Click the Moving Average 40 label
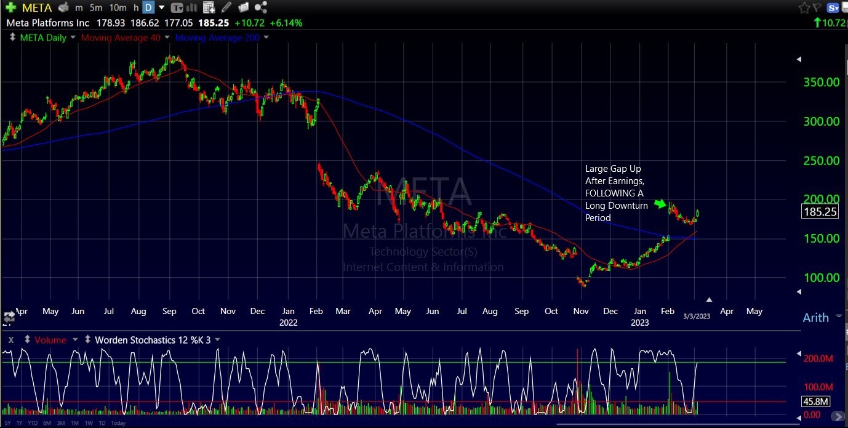The width and height of the screenshot is (848, 428). (x=121, y=38)
